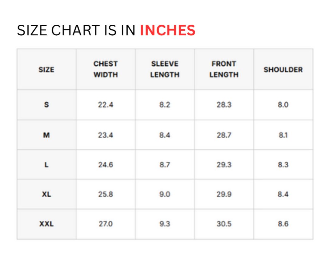Viewport: 333px width, 257px height.
Task: Click shoulder value 8.0 for S
Action: (283, 105)
